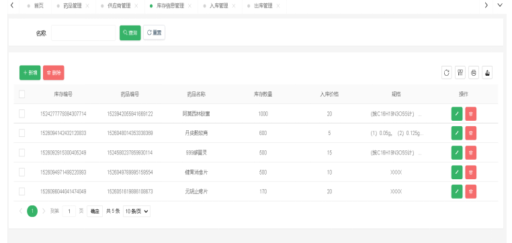
Task: Click the 重置 reset button
Action: (x=154, y=33)
